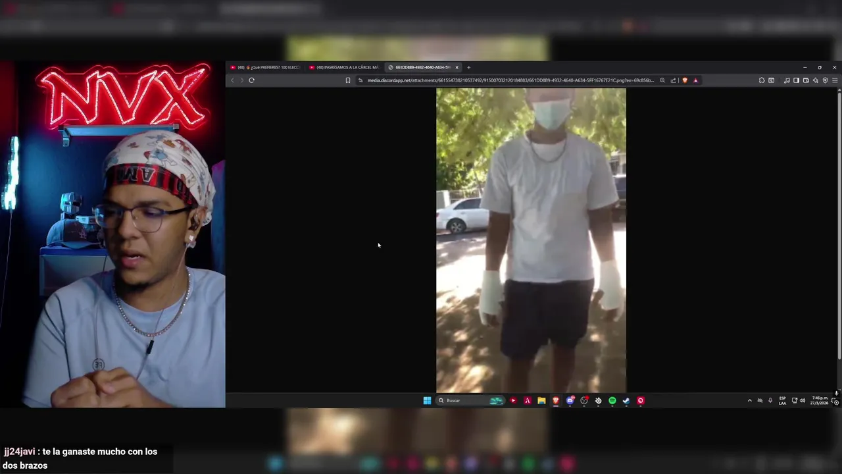Open the Extensions puzzle icon
This screenshot has height=474, width=842.
tap(762, 80)
